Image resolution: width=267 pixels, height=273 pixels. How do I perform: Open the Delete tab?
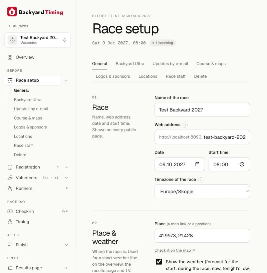pos(200,76)
